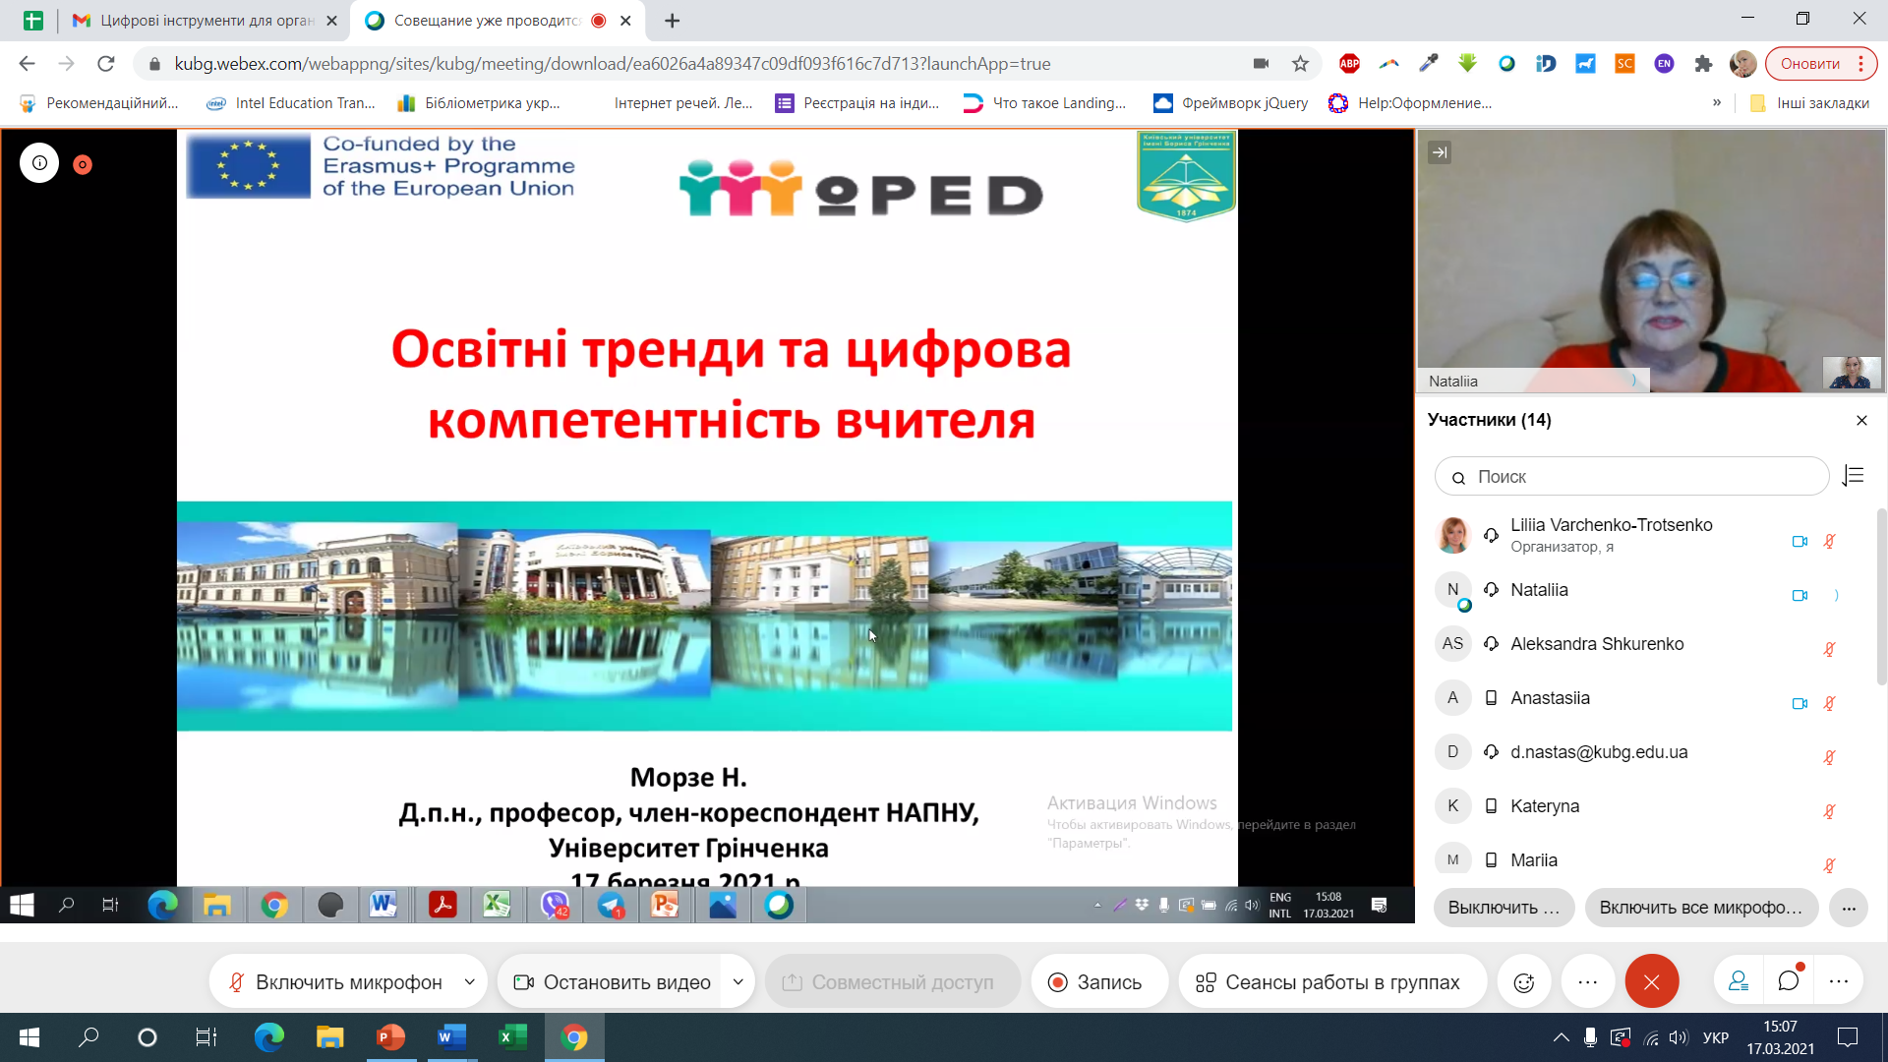This screenshot has width=1888, height=1062.
Task: Click the smiley reactions icon
Action: pyautogui.click(x=1524, y=981)
